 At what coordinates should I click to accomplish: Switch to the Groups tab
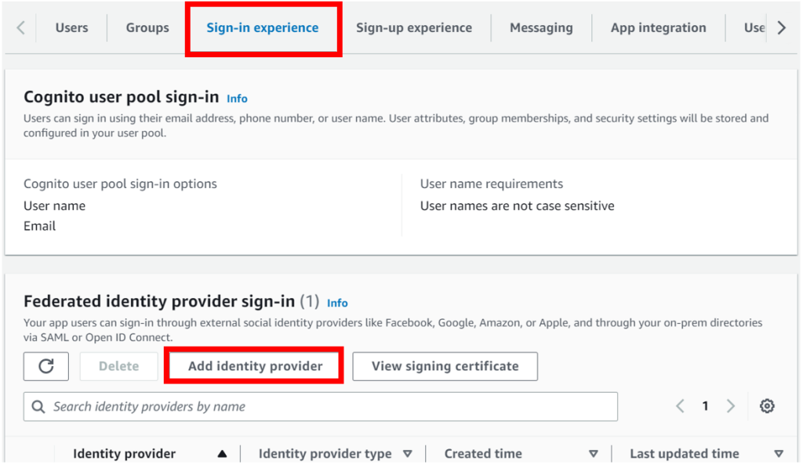pos(147,27)
